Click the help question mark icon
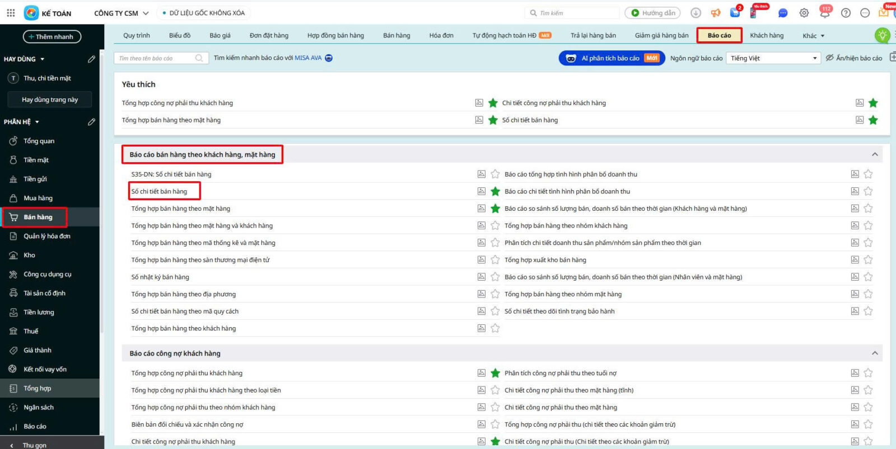The width and height of the screenshot is (896, 449). tap(846, 13)
